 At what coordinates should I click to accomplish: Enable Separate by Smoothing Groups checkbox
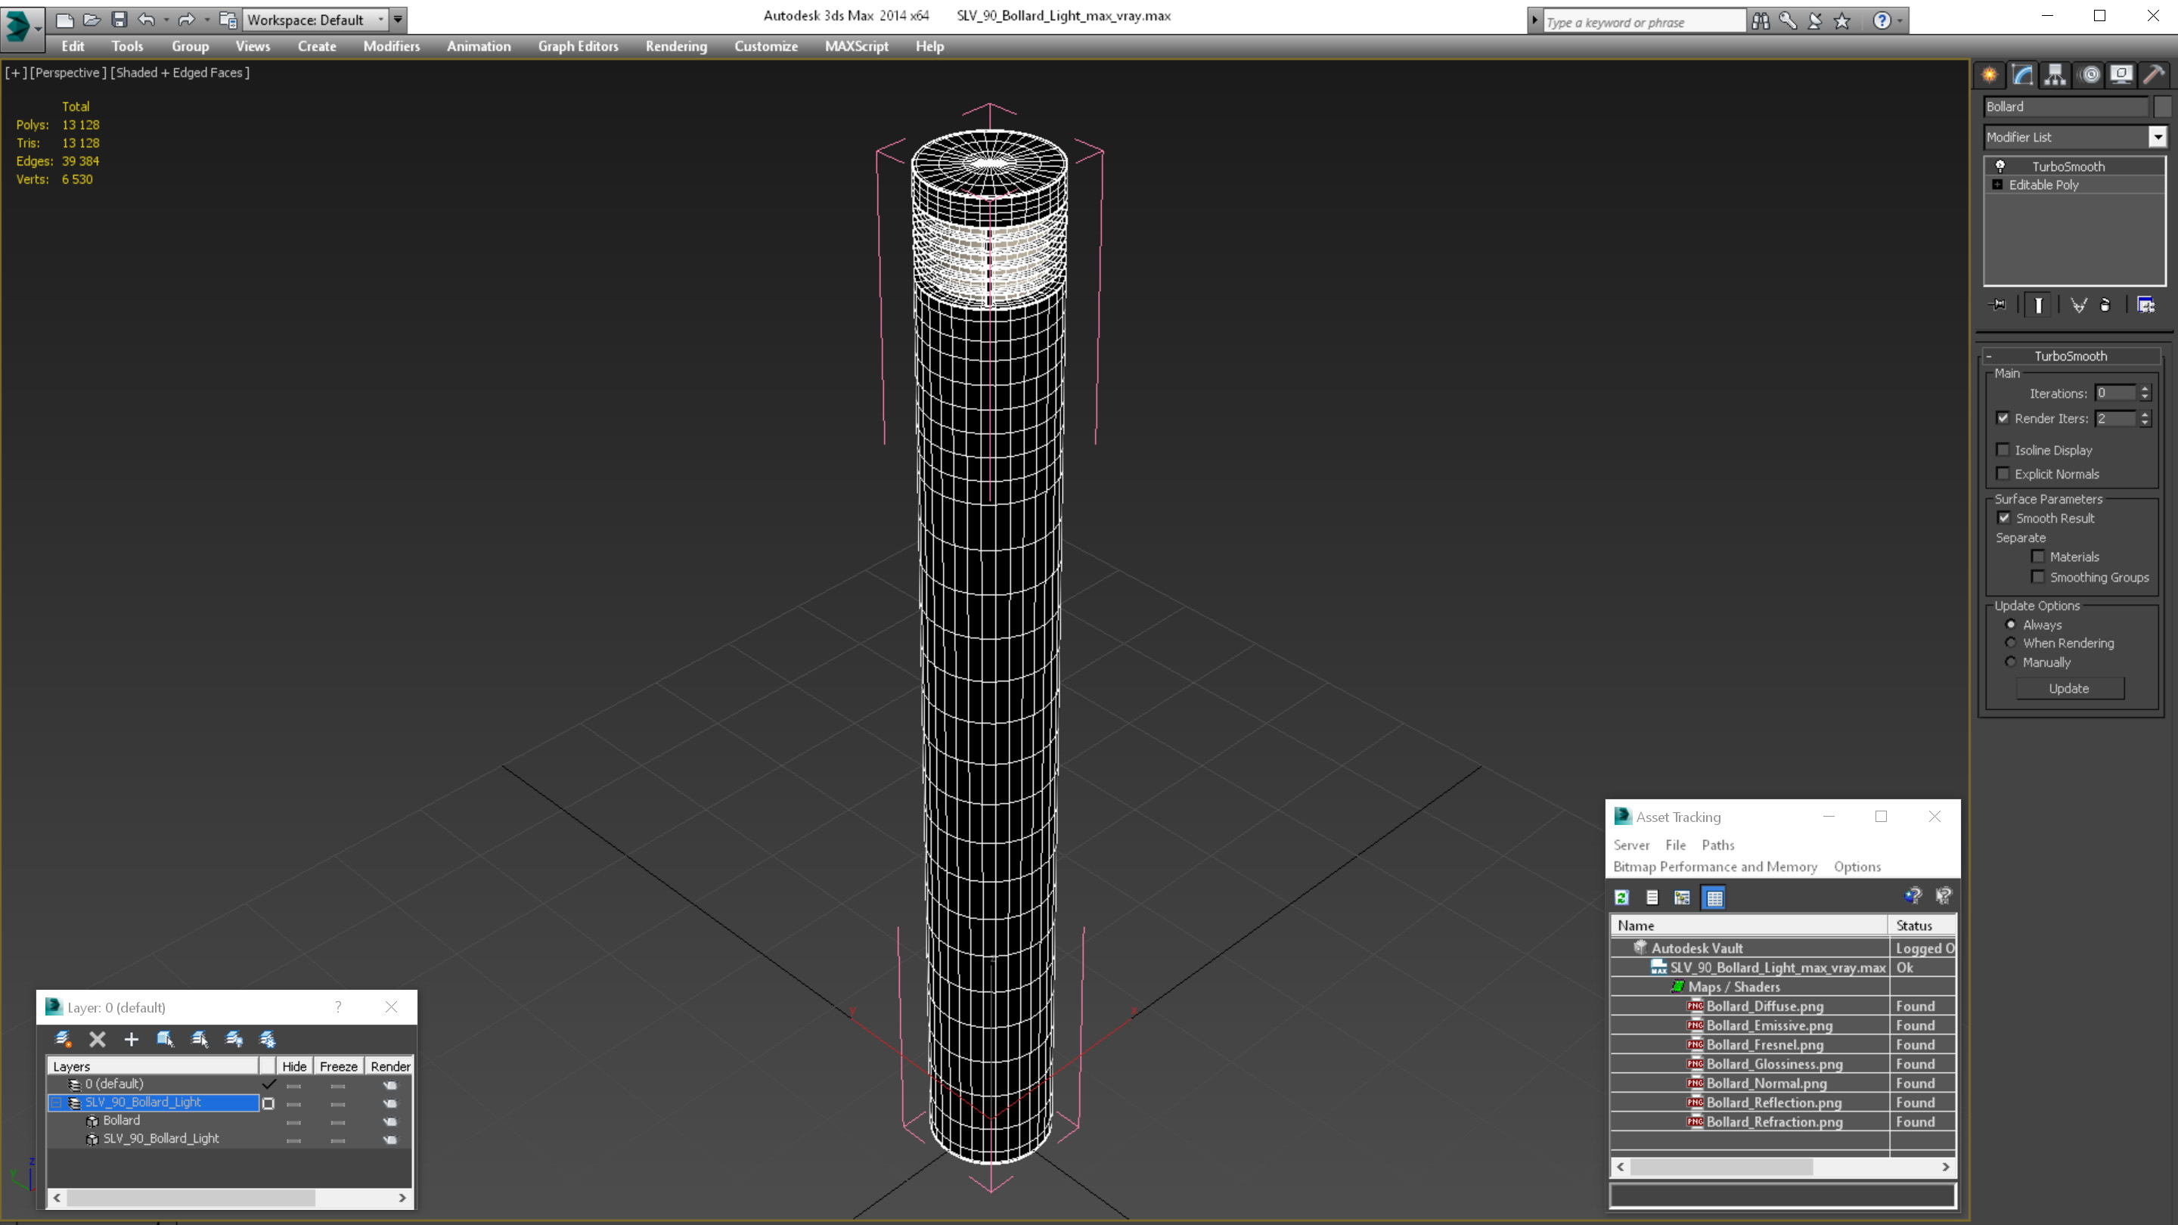pos(2039,576)
